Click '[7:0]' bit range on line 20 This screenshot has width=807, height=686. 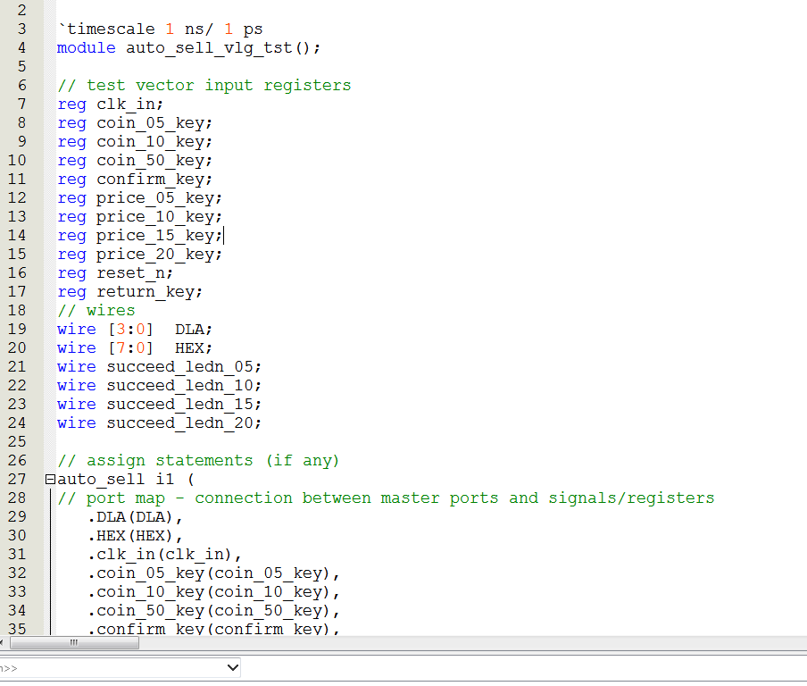point(130,348)
